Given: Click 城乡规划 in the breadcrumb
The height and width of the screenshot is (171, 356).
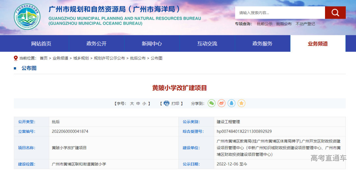Looking at the screenshot, I should pos(81,58).
